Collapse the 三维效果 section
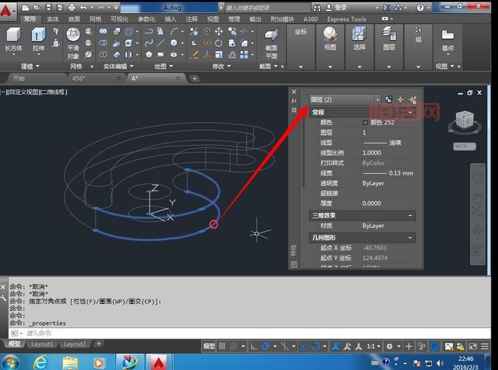The width and height of the screenshot is (498, 370). (x=411, y=215)
